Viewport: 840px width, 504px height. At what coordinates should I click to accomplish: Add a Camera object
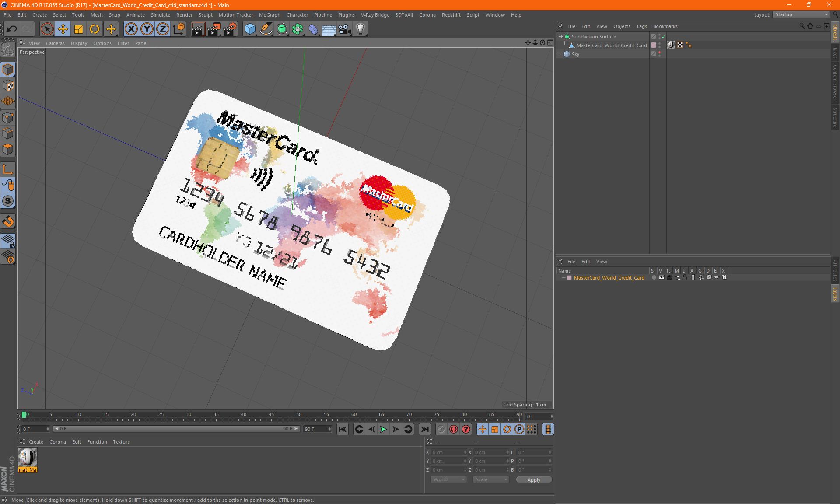point(345,29)
